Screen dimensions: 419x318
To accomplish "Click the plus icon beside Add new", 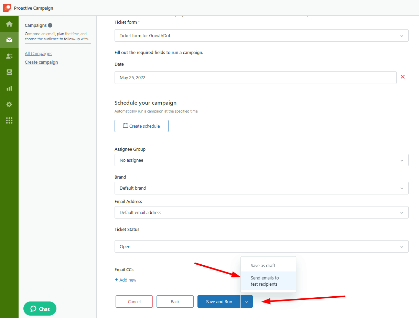I will [116, 280].
